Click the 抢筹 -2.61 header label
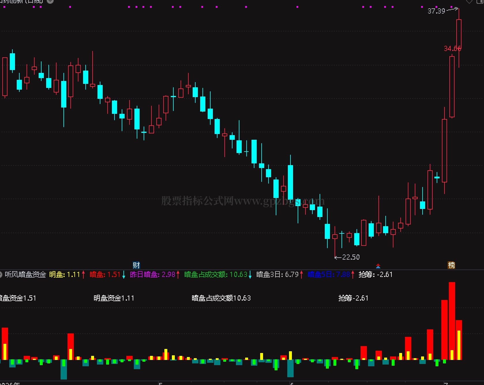Viewport: 484px width, 385px height. coord(376,275)
